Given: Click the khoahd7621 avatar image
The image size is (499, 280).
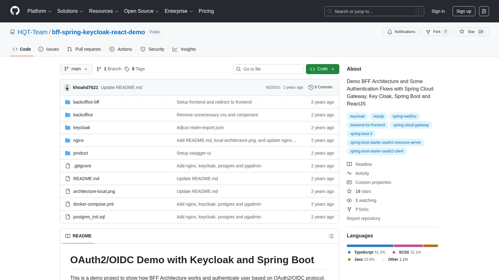Looking at the screenshot, I should click(67, 87).
